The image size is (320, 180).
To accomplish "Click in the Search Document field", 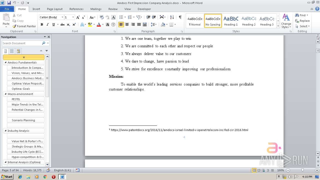I will pos(22,43).
